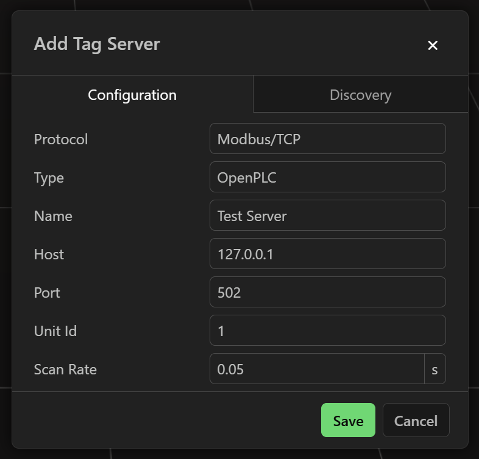Click the Port label text
This screenshot has height=459, width=479.
coord(47,293)
